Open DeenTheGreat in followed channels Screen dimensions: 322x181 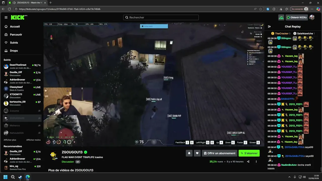(x=22, y=66)
